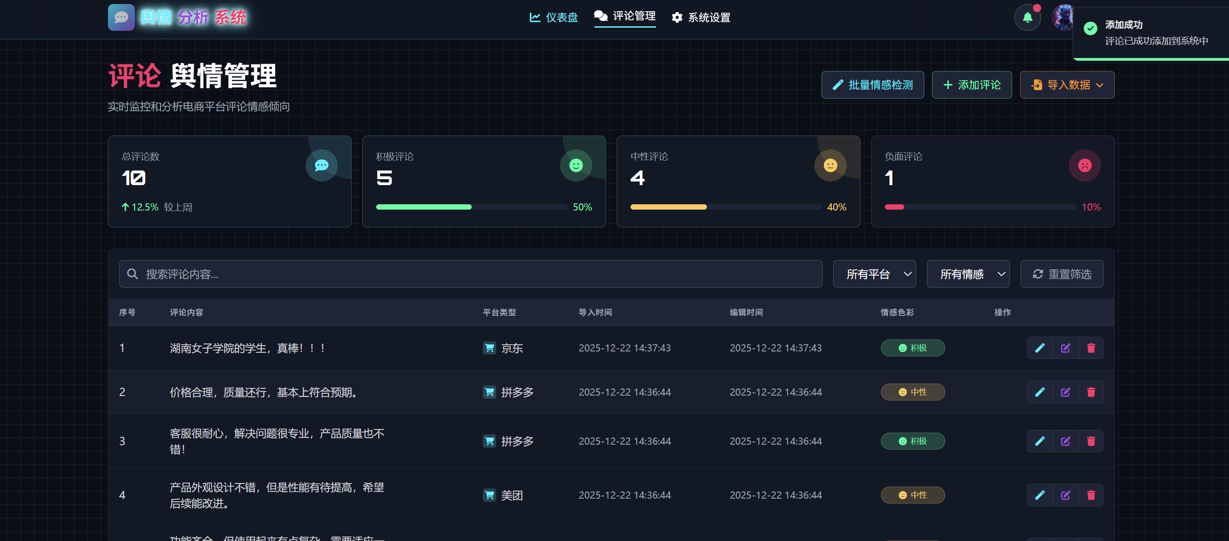
Task: Click the 添加评论 button
Action: (x=972, y=85)
